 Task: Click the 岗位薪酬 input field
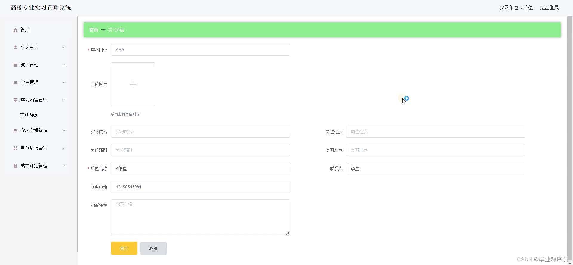(201, 150)
